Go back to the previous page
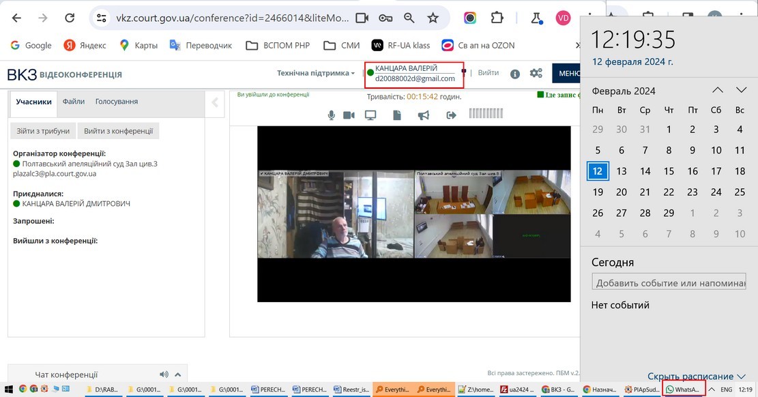The width and height of the screenshot is (758, 397). pyautogui.click(x=16, y=18)
